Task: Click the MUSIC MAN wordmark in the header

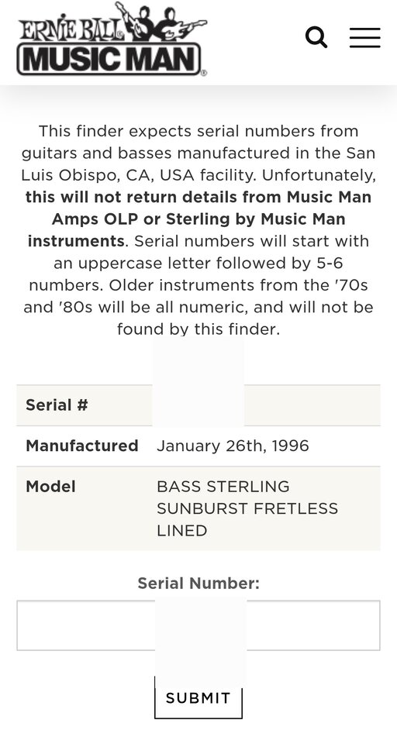Action: (109, 60)
